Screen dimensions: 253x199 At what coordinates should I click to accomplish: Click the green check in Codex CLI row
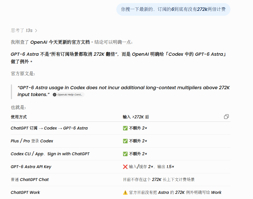coord(125,154)
